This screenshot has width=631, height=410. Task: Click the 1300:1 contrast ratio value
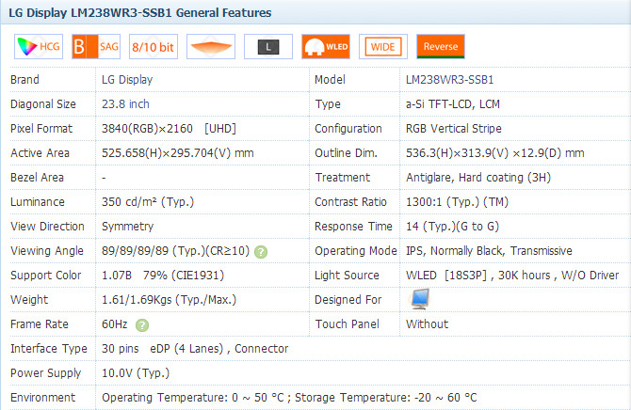coord(457,202)
